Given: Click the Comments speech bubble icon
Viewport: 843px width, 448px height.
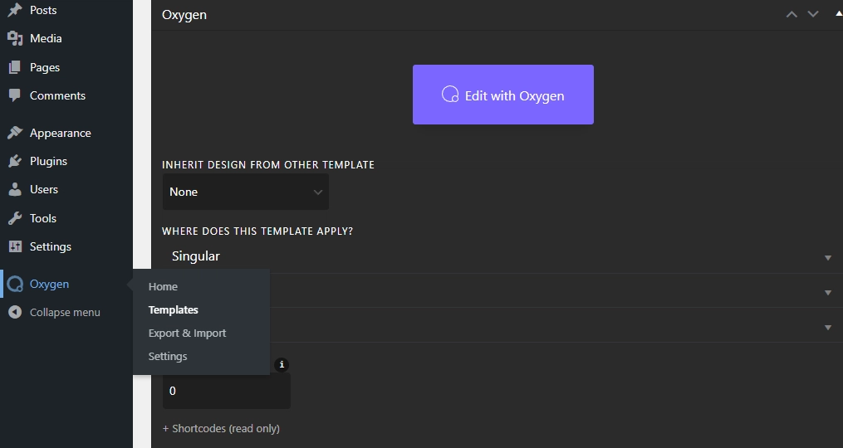Looking at the screenshot, I should click(15, 95).
